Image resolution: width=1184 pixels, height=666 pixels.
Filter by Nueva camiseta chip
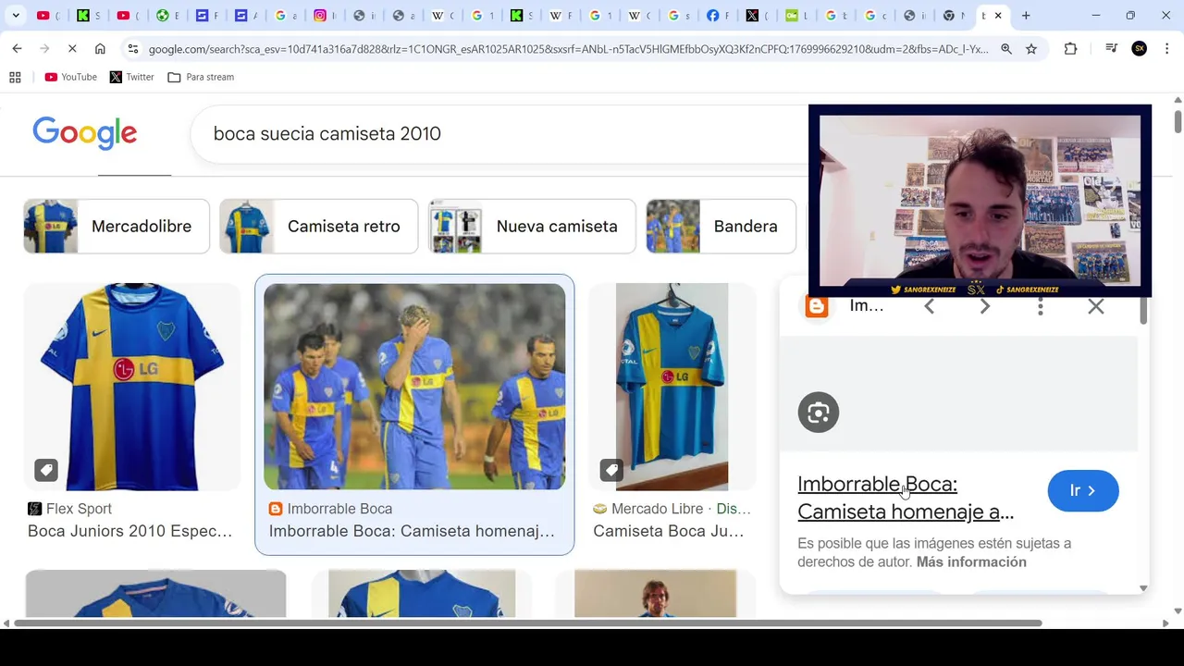532,226
